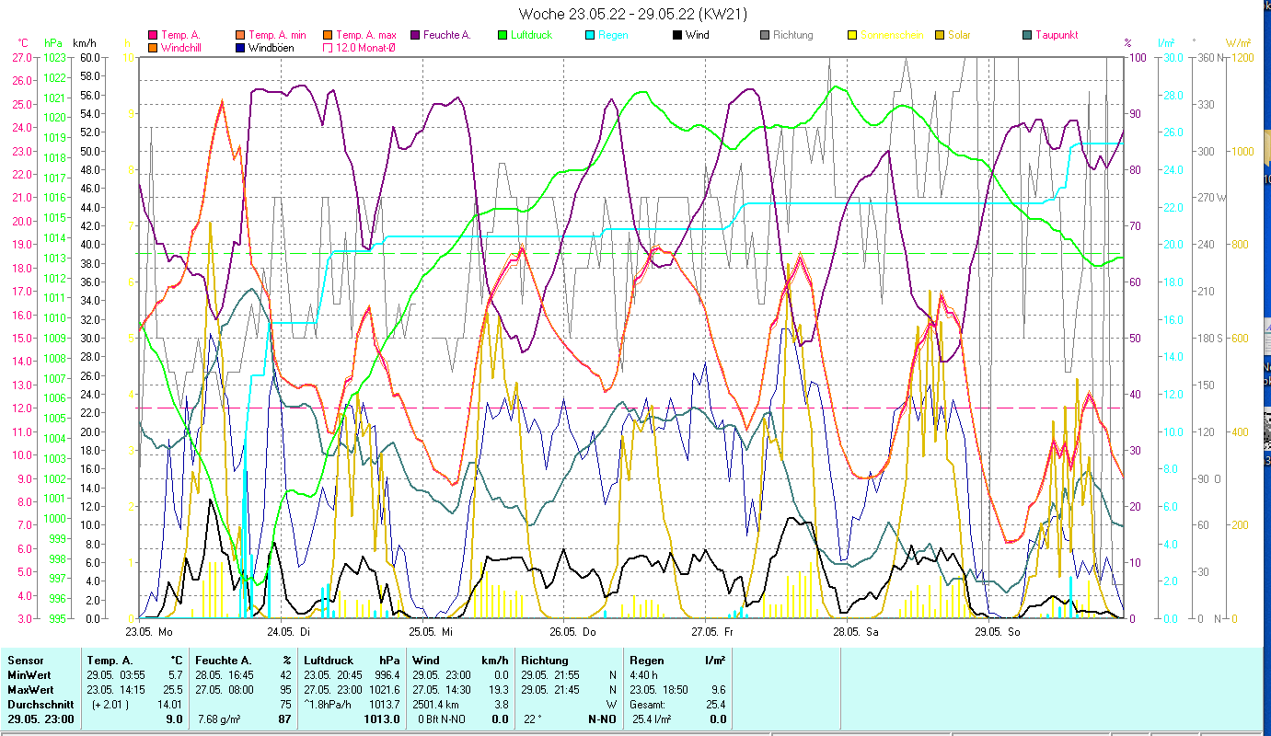Viewport: 1271px width, 736px height.
Task: Click the magenta Temp. A. legend swatch
Action: click(153, 35)
